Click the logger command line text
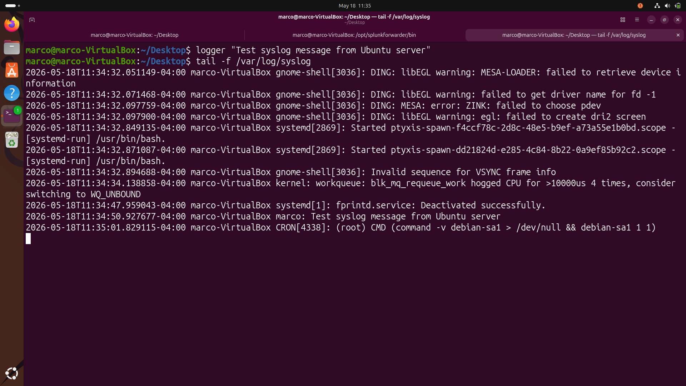The image size is (686, 386). 313,50
